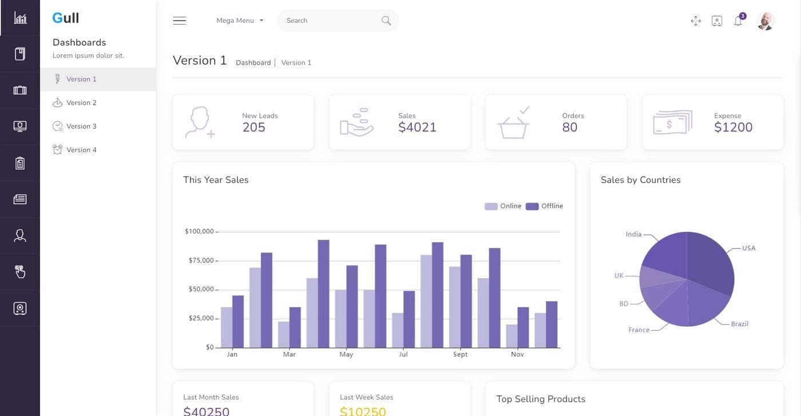Click the notification bell icon
This screenshot has height=416, width=801.
click(x=738, y=21)
